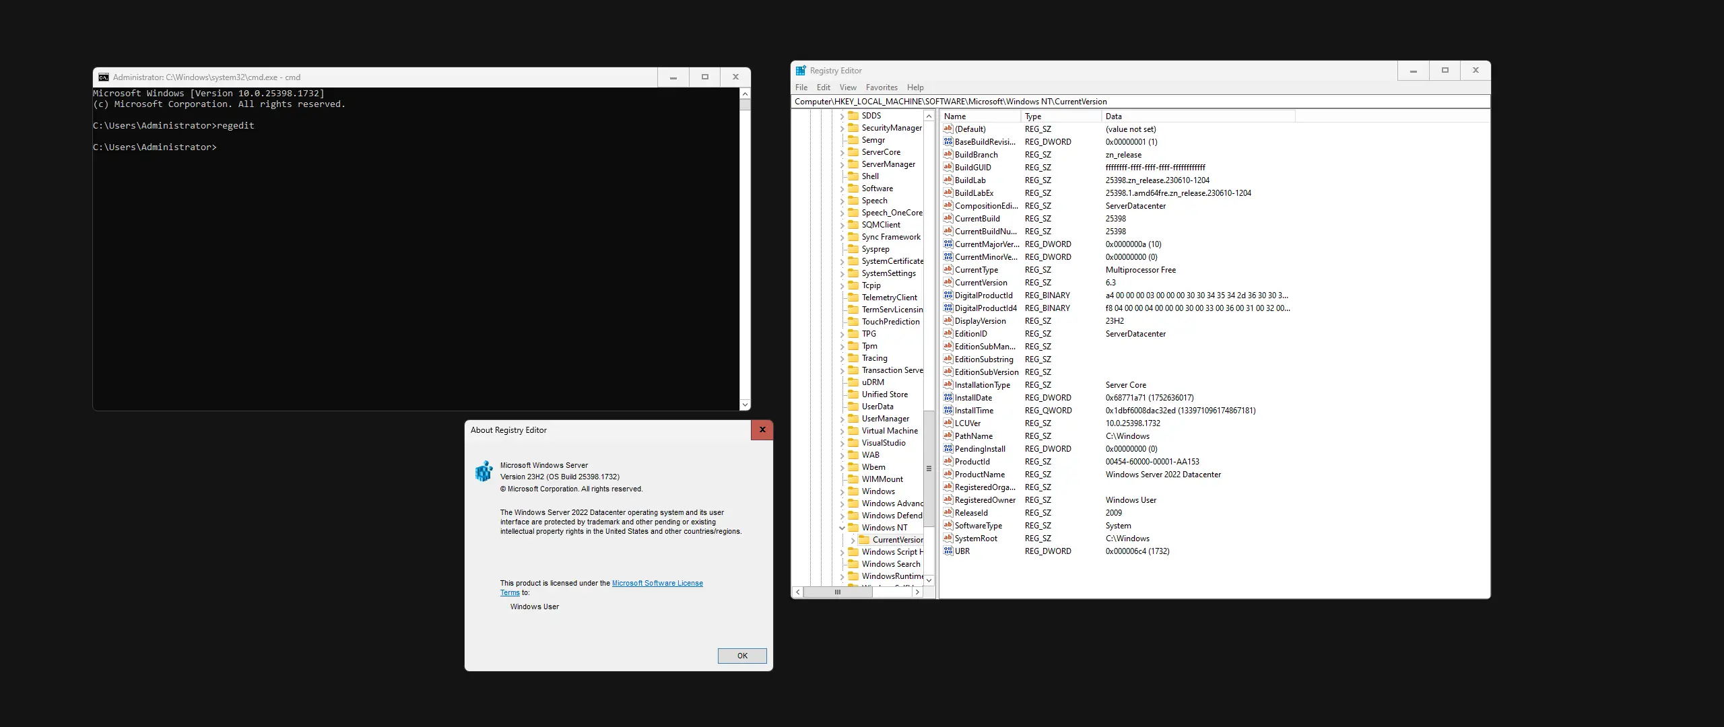Select the ProductName string value icon
This screenshot has width=1724, height=727.
click(x=948, y=475)
